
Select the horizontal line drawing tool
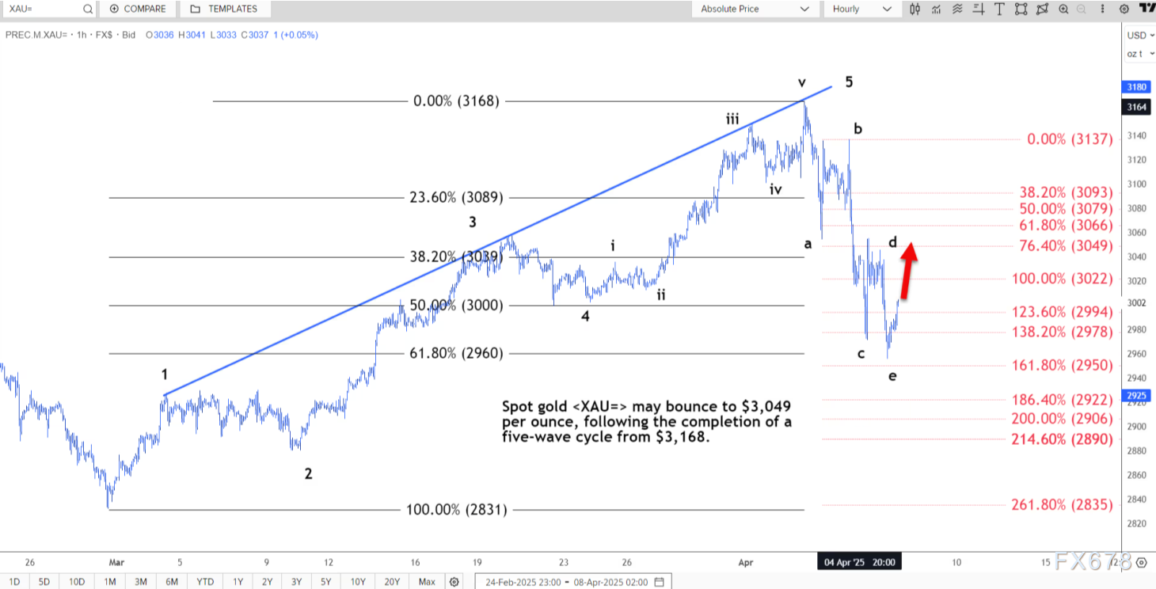(979, 9)
